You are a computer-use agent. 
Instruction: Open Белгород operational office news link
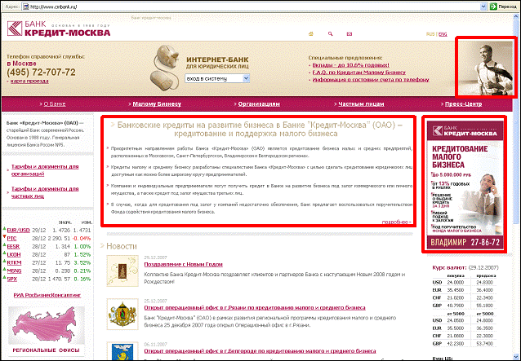(x=260, y=350)
